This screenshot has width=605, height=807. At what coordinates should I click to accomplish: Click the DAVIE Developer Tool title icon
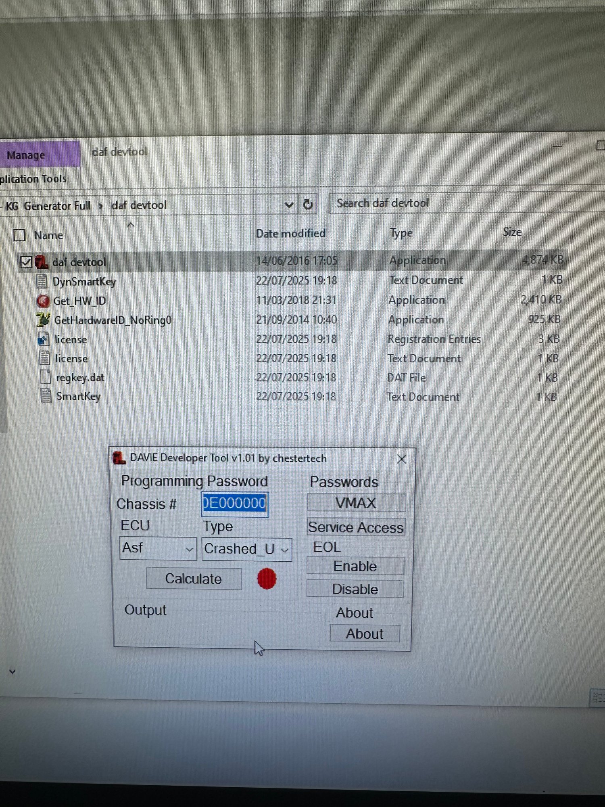(x=119, y=458)
